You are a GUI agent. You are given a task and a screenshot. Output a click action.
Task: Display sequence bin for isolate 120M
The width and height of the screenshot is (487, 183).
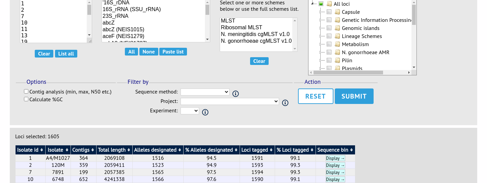(335, 166)
